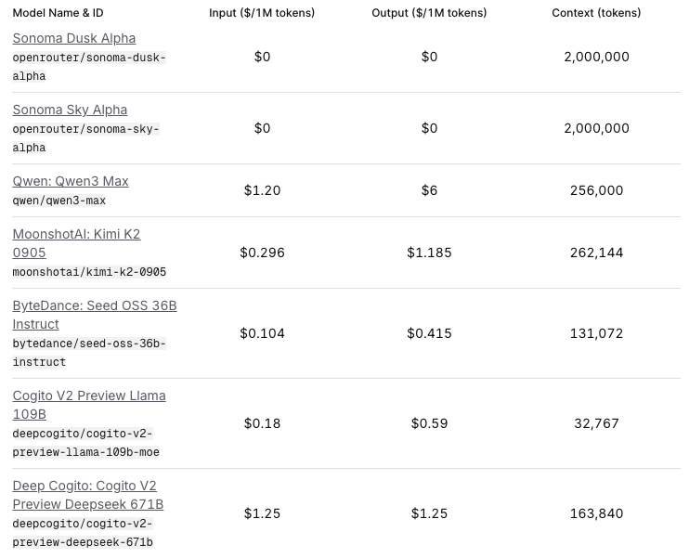Screen dimensions: 689x558
Task: Click the Model Name & ID column header
Action: coord(58,13)
